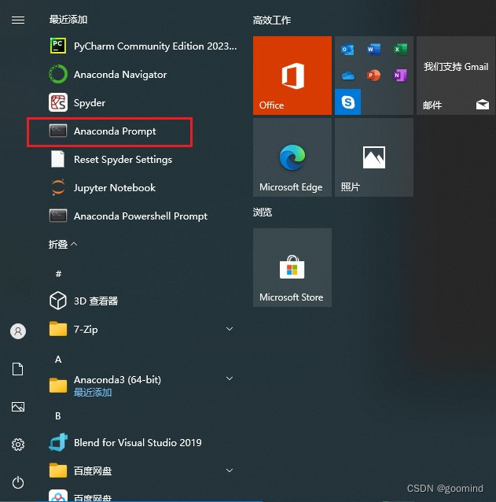
Task: Launch Jupyter Notebook icon
Action: pyautogui.click(x=58, y=187)
